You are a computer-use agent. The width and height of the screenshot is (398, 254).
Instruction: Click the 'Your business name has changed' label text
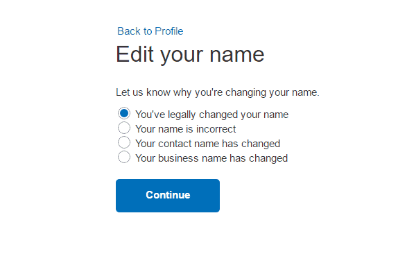[211, 158]
